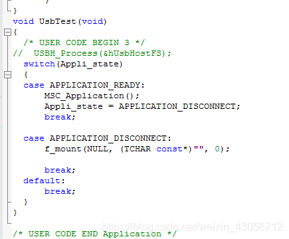Click 'break;' under MSC_Application case
This screenshot has width=289, height=239.
(x=60, y=117)
